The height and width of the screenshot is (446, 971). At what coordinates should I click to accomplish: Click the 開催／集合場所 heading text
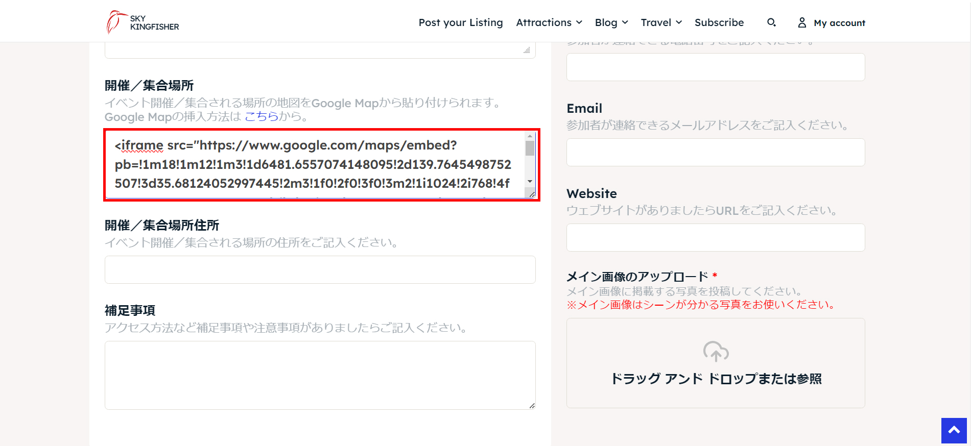pos(149,85)
